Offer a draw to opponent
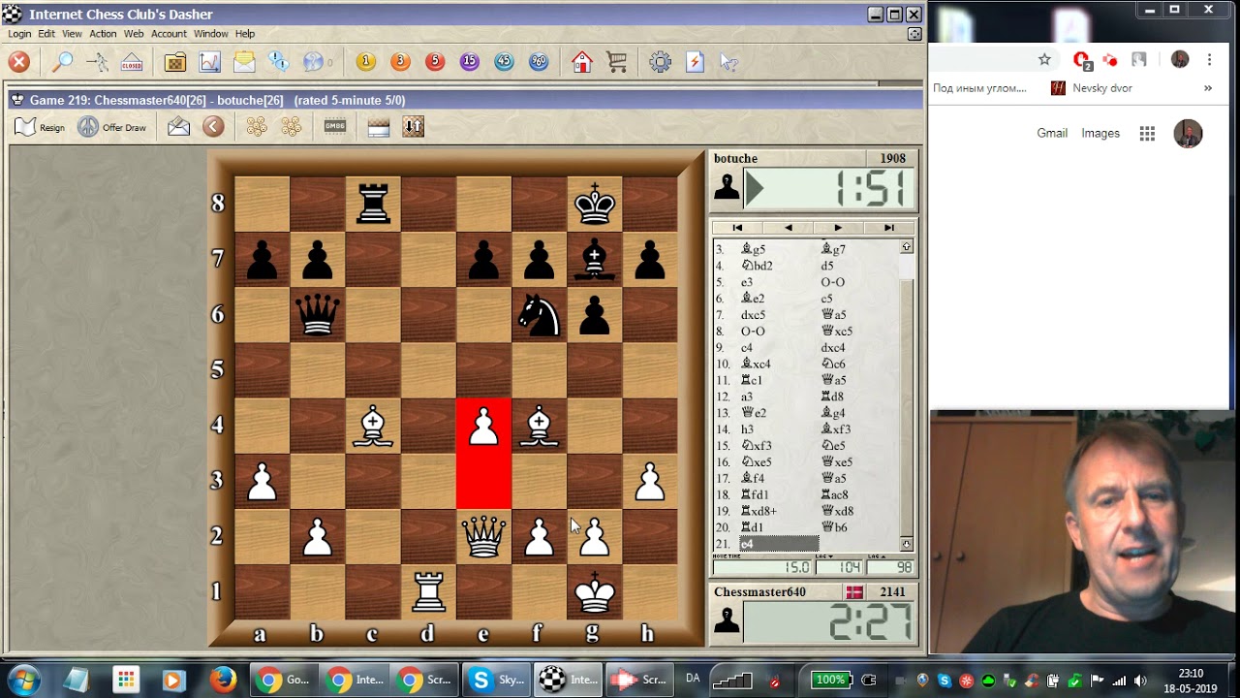This screenshot has height=698, width=1240. (x=112, y=127)
